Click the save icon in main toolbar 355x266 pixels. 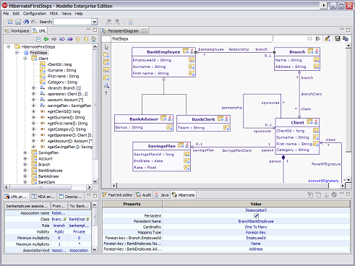18,22
